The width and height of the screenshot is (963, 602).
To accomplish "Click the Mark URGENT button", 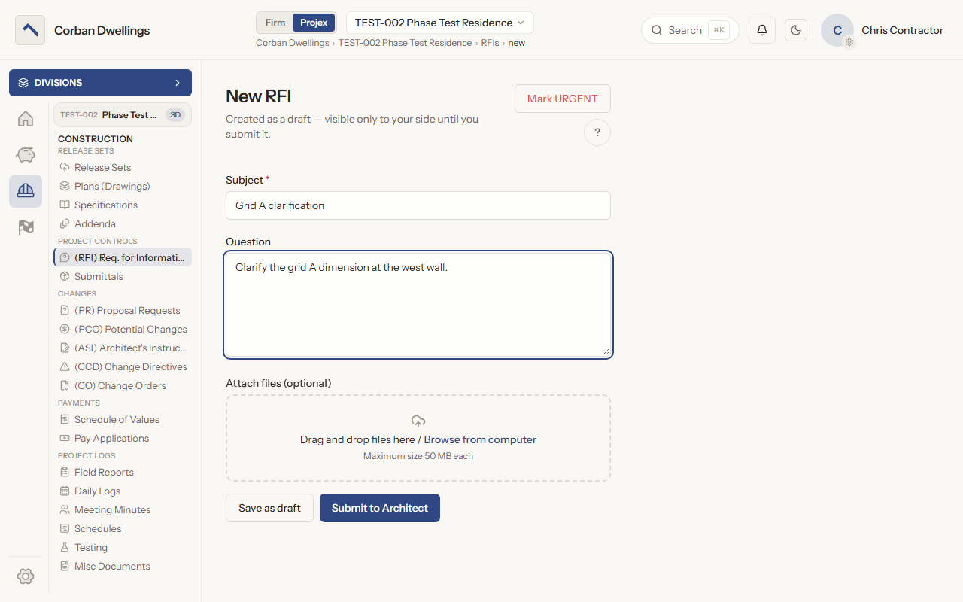I will pos(563,99).
